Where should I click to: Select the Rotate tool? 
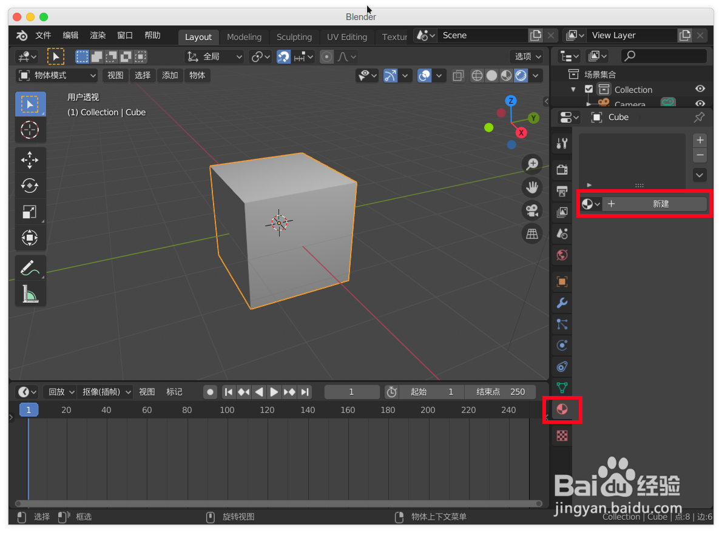point(30,186)
